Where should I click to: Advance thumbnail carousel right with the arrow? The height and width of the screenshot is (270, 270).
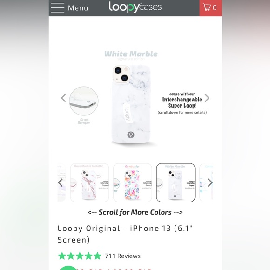click(210, 182)
